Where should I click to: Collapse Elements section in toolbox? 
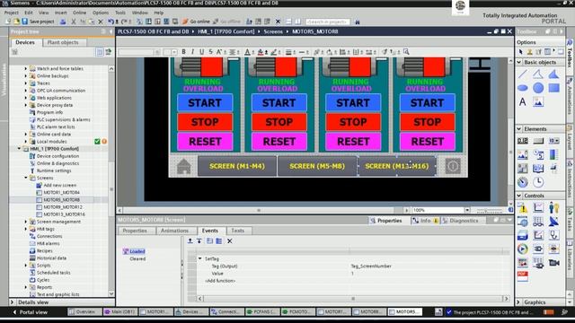(519, 129)
